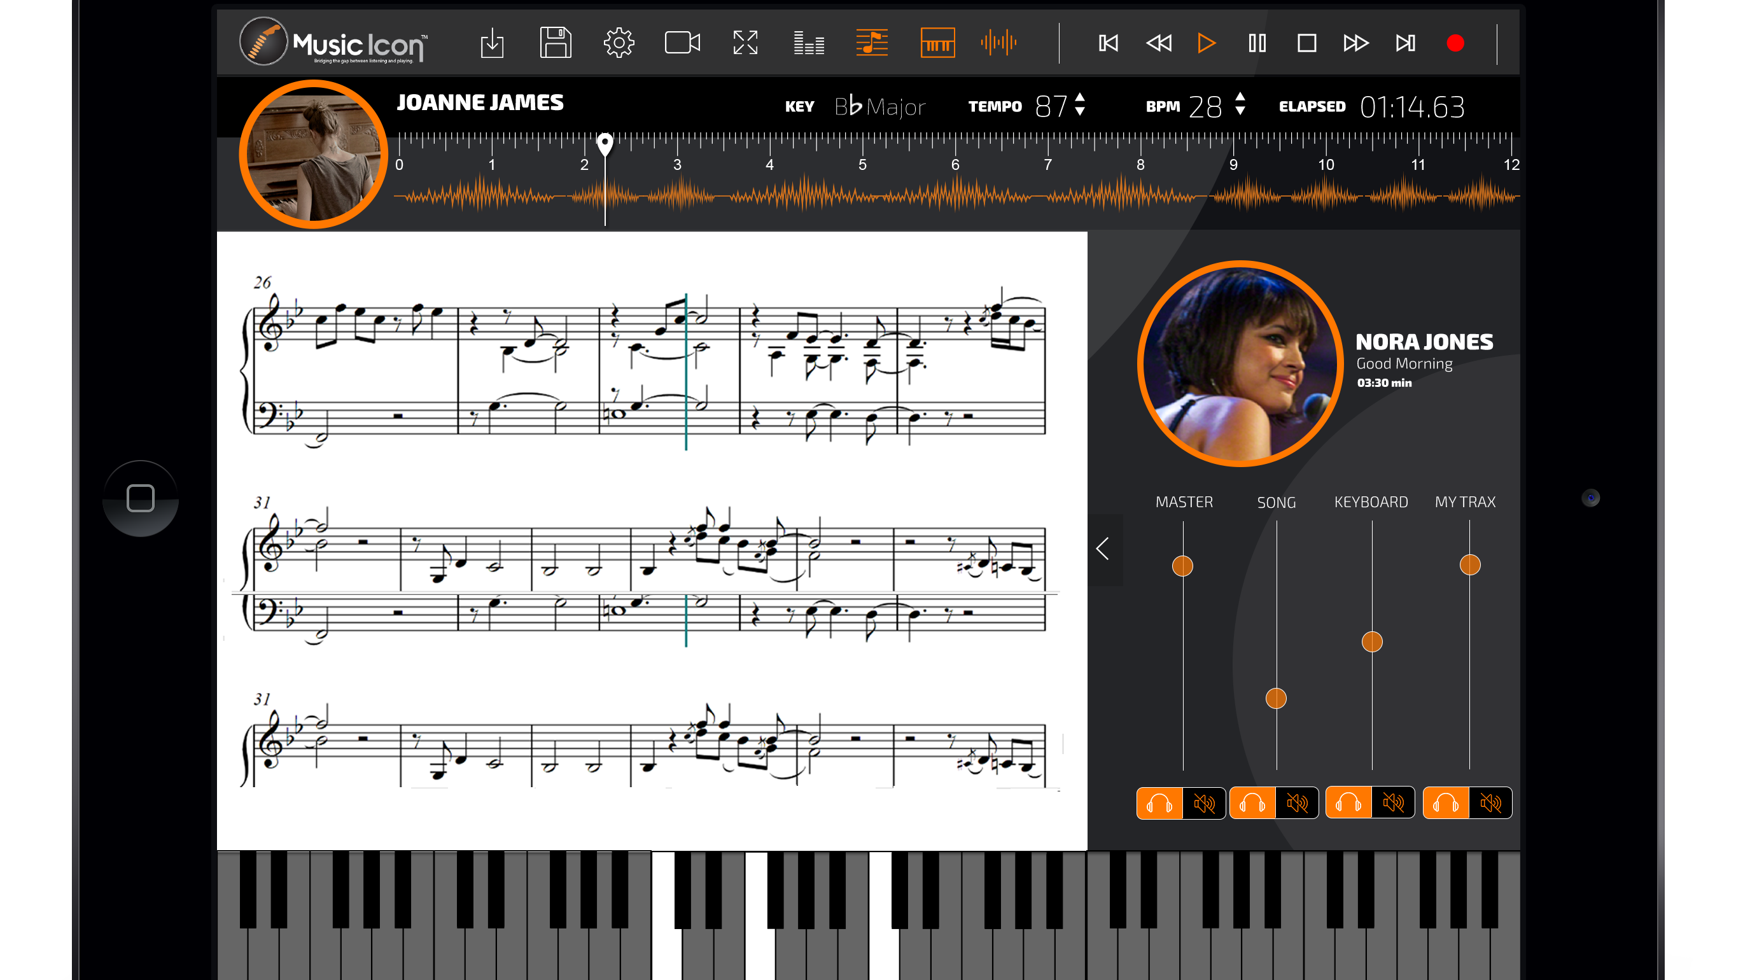
Task: Click sheet music measure number 26
Action: (263, 282)
